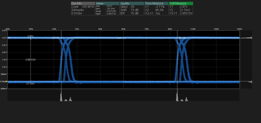
Task: Click the 21.7mV Y2 cursor label
Action: (x=30, y=84)
